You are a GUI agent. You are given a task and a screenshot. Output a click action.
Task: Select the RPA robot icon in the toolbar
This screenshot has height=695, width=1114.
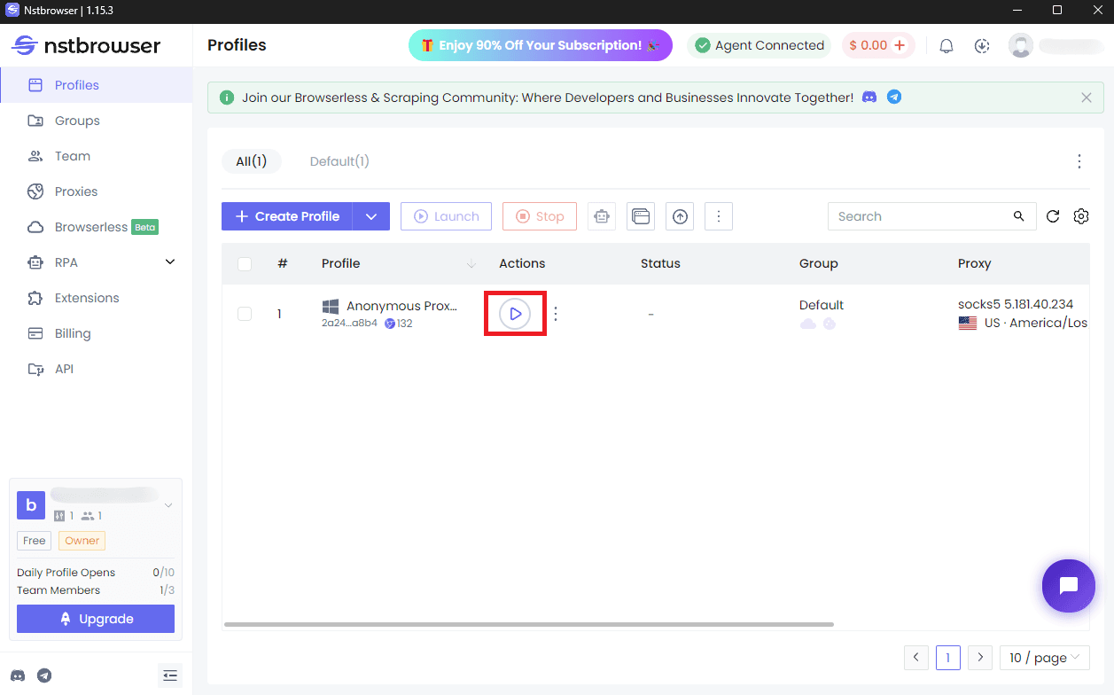pyautogui.click(x=602, y=215)
